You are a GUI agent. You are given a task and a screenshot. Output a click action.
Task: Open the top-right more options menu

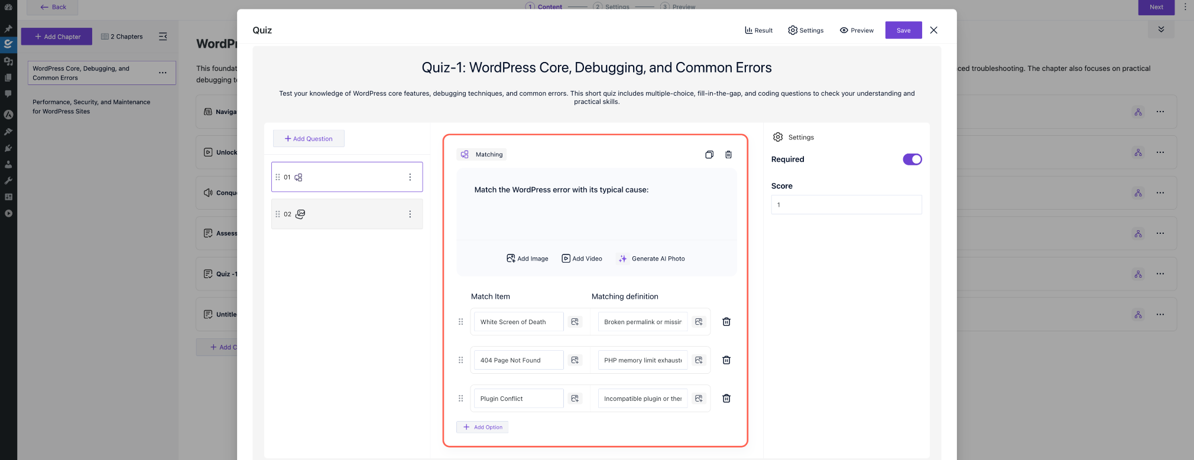(1185, 7)
